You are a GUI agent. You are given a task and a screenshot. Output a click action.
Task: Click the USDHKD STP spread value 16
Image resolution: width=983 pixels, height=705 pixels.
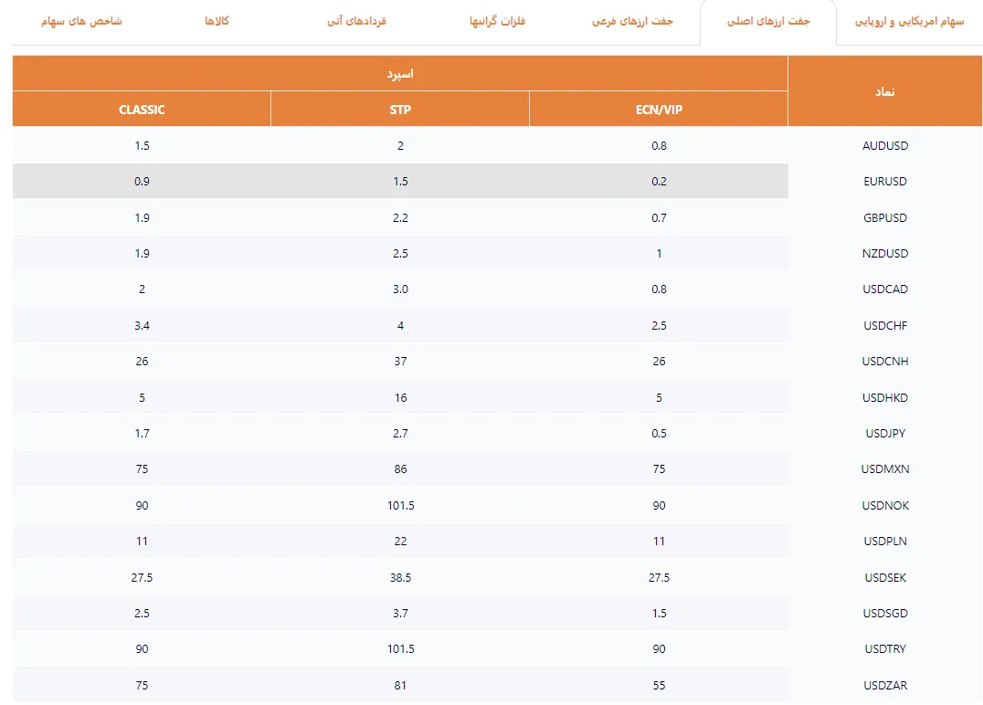pyautogui.click(x=400, y=398)
